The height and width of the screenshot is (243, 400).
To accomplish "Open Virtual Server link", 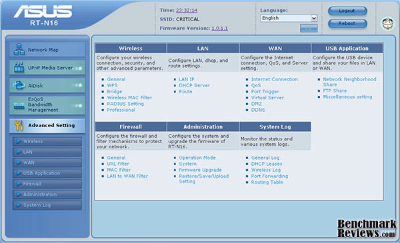I will point(267,98).
